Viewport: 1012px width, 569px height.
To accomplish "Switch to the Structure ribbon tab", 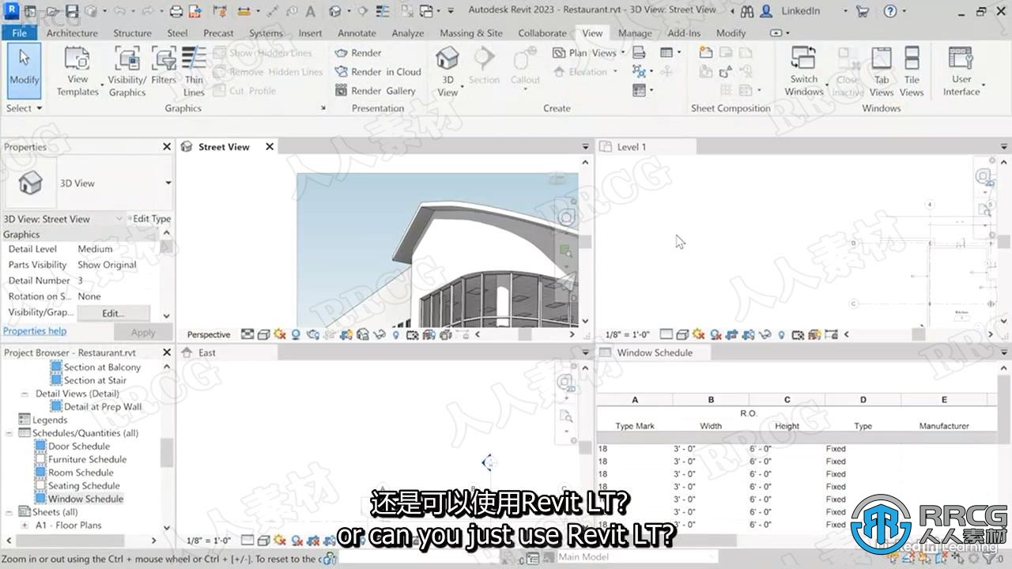I will [132, 33].
